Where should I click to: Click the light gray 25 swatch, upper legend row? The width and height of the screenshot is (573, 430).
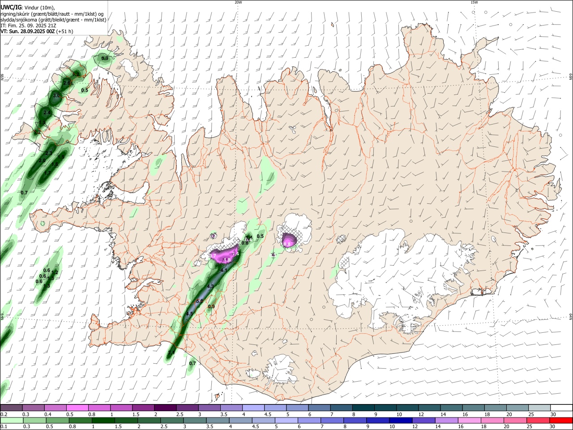pos(539,408)
